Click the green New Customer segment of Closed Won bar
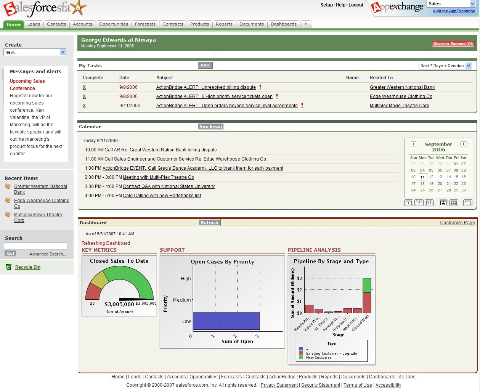The image size is (480, 392). click(367, 285)
